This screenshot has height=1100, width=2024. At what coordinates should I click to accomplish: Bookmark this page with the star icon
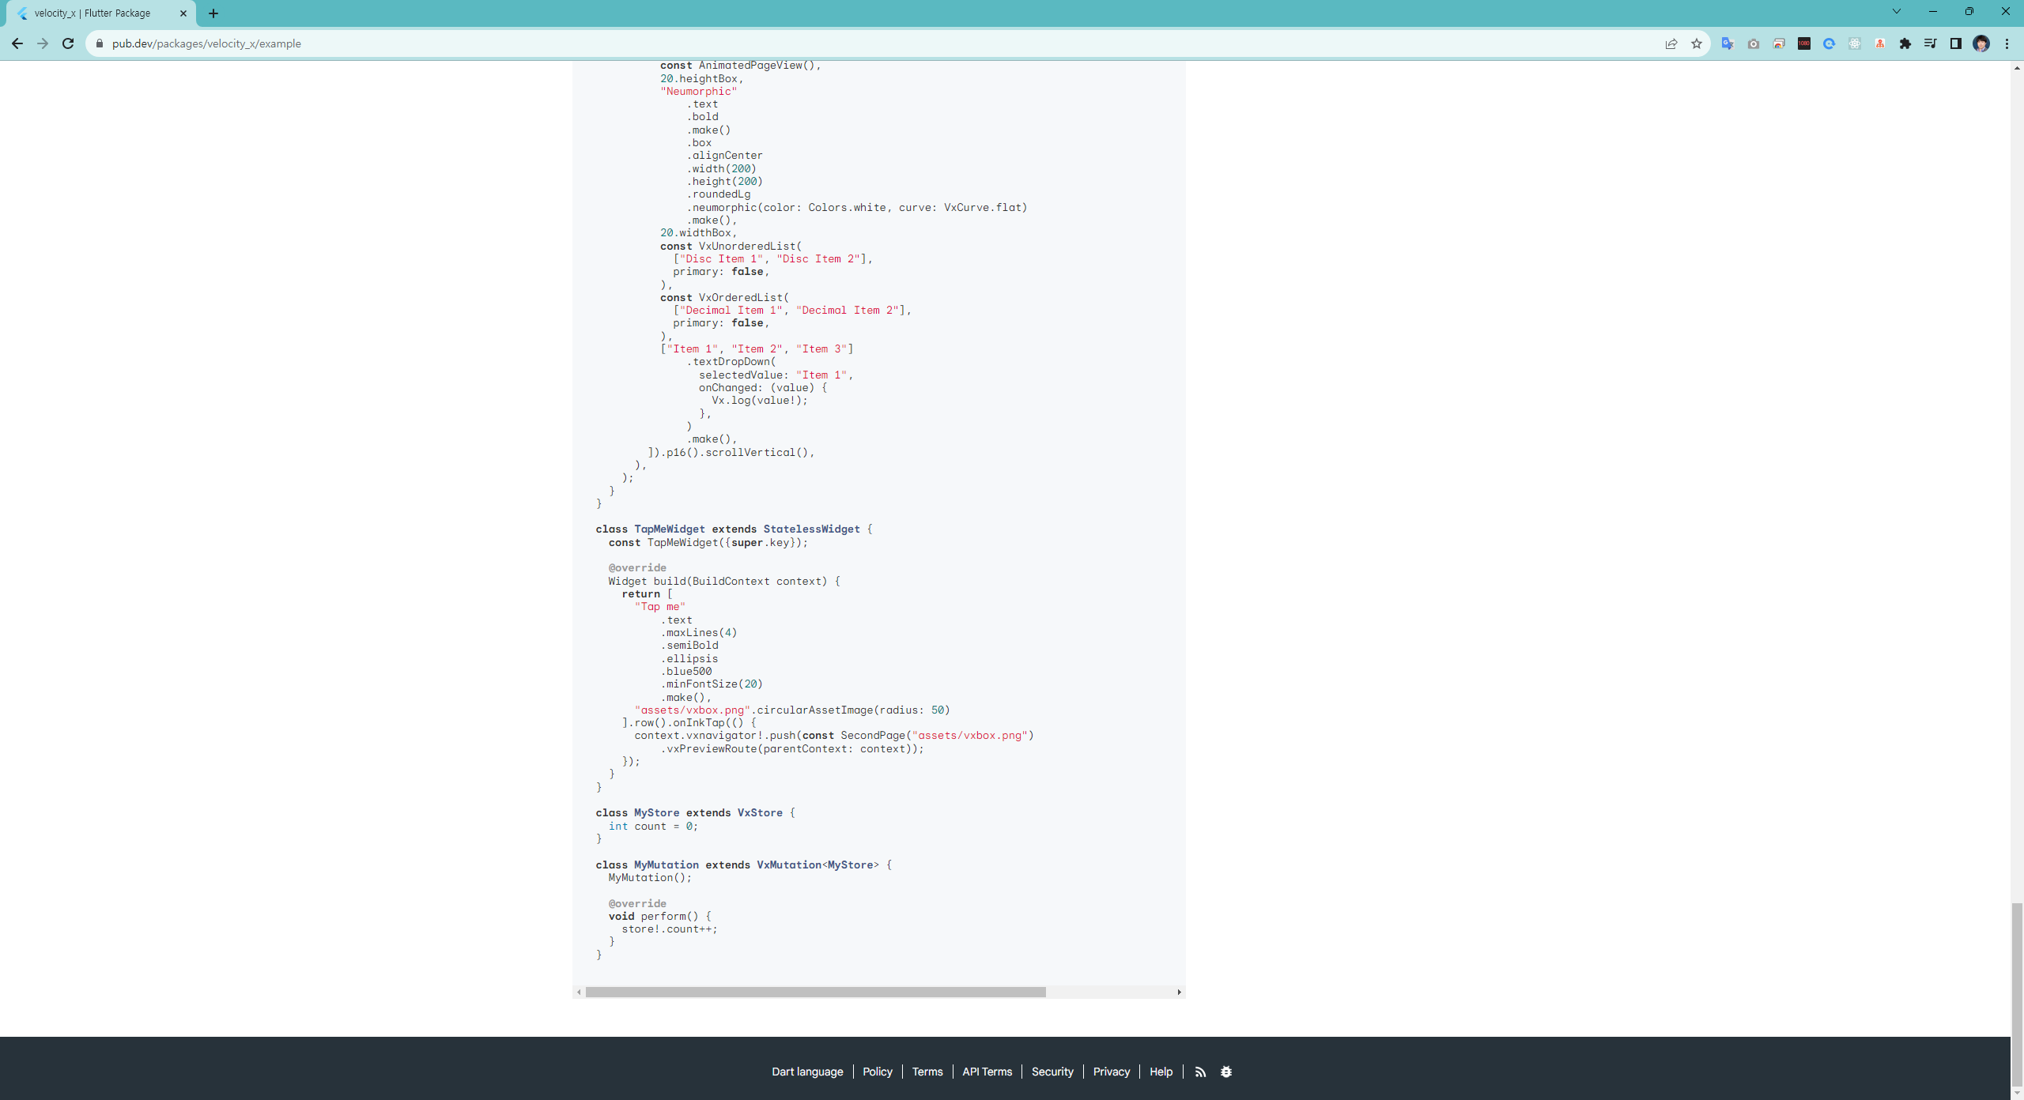pos(1696,44)
